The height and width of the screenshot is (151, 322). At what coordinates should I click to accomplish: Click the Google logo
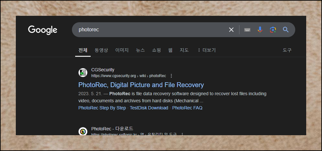[x=43, y=30]
